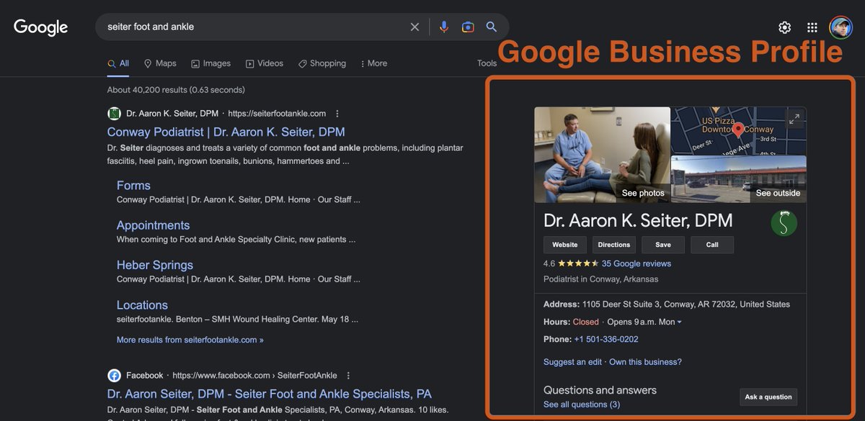Switch to the Videos tab
This screenshot has height=421, width=865.
point(265,63)
